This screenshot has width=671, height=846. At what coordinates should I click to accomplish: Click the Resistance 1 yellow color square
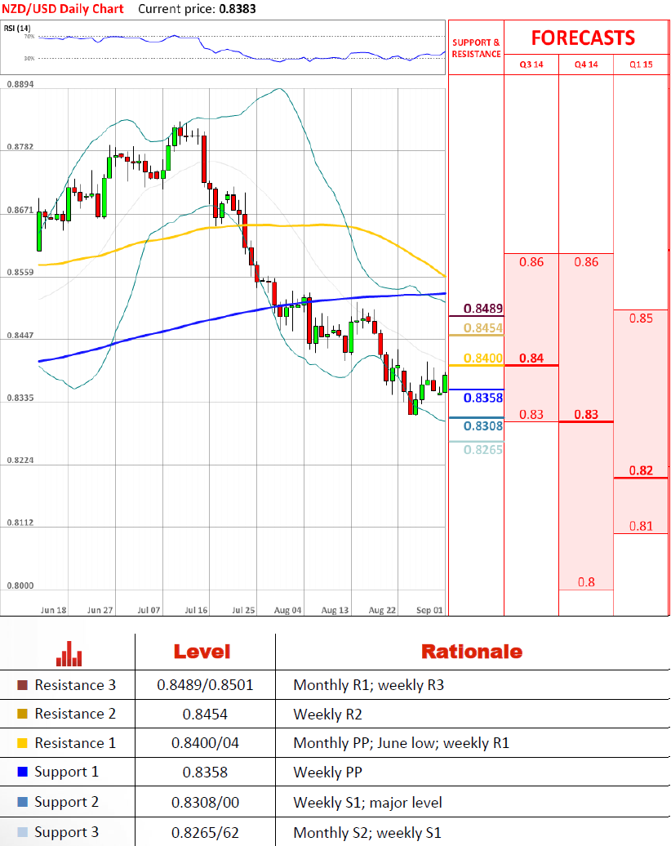tap(22, 743)
